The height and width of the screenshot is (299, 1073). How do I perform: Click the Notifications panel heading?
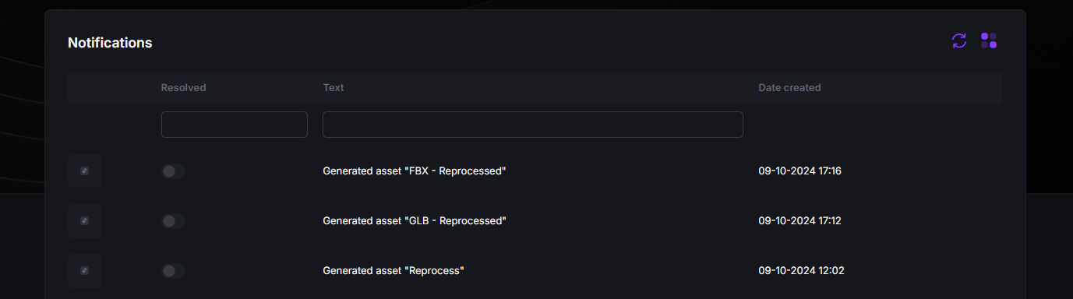[x=110, y=43]
